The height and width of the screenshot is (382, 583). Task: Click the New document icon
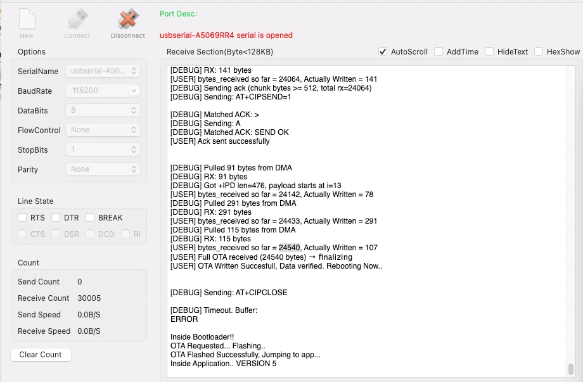tap(27, 20)
